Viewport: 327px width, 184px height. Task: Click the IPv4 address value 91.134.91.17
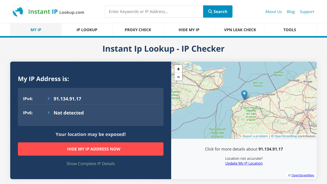click(x=67, y=99)
